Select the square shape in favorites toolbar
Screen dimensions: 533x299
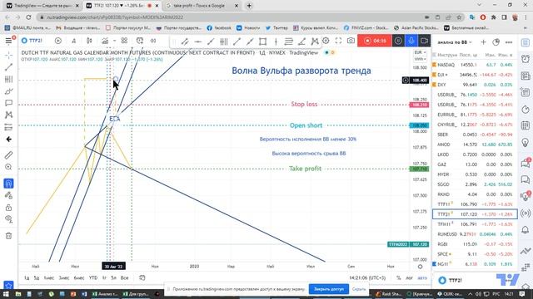263,42
